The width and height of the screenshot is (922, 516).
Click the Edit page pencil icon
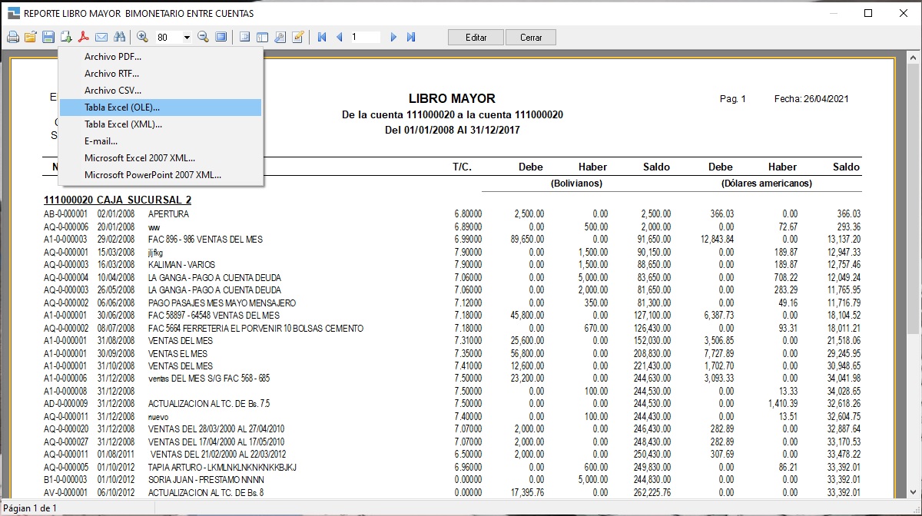point(298,37)
